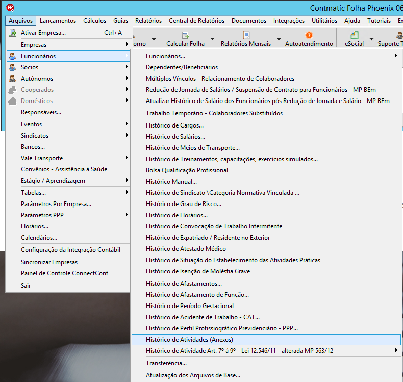Screen dimensions: 403x382
Task: Select Sincronizar Empresas entry
Action: pos(68,262)
